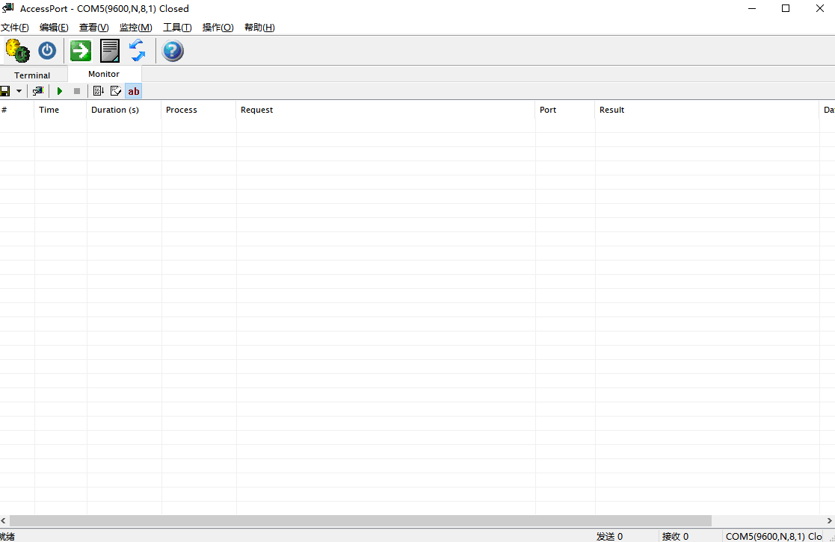Toggle the 'ab' text display mode
Image resolution: width=835 pixels, height=542 pixels.
(133, 91)
